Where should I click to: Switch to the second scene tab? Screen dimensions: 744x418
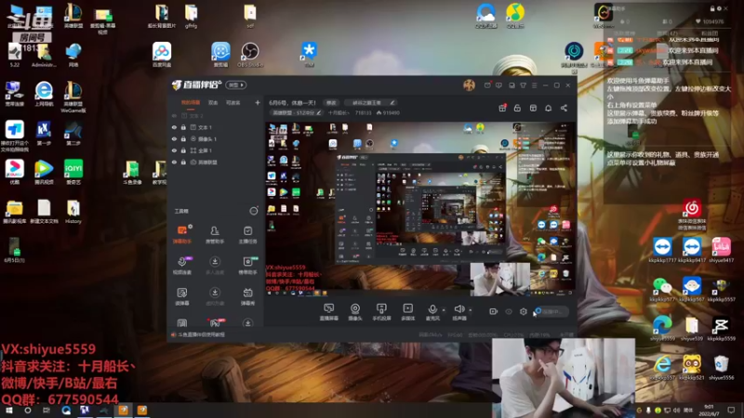[x=213, y=103]
